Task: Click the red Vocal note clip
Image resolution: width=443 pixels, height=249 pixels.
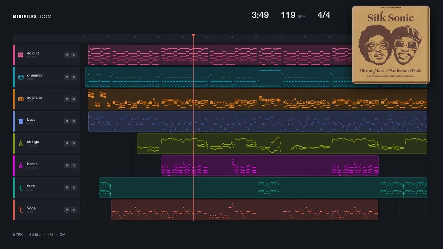Action: pos(245,210)
